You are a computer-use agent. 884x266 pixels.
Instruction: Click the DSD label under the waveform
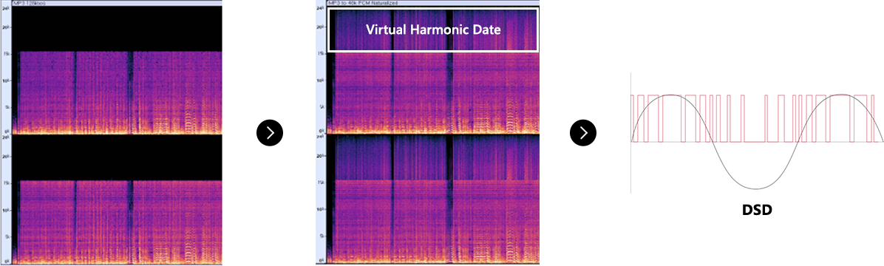(x=756, y=210)
